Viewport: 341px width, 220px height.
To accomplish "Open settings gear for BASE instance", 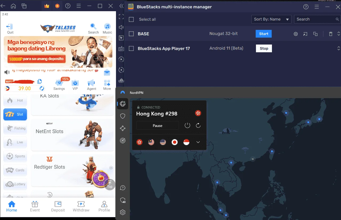I will click(296, 34).
